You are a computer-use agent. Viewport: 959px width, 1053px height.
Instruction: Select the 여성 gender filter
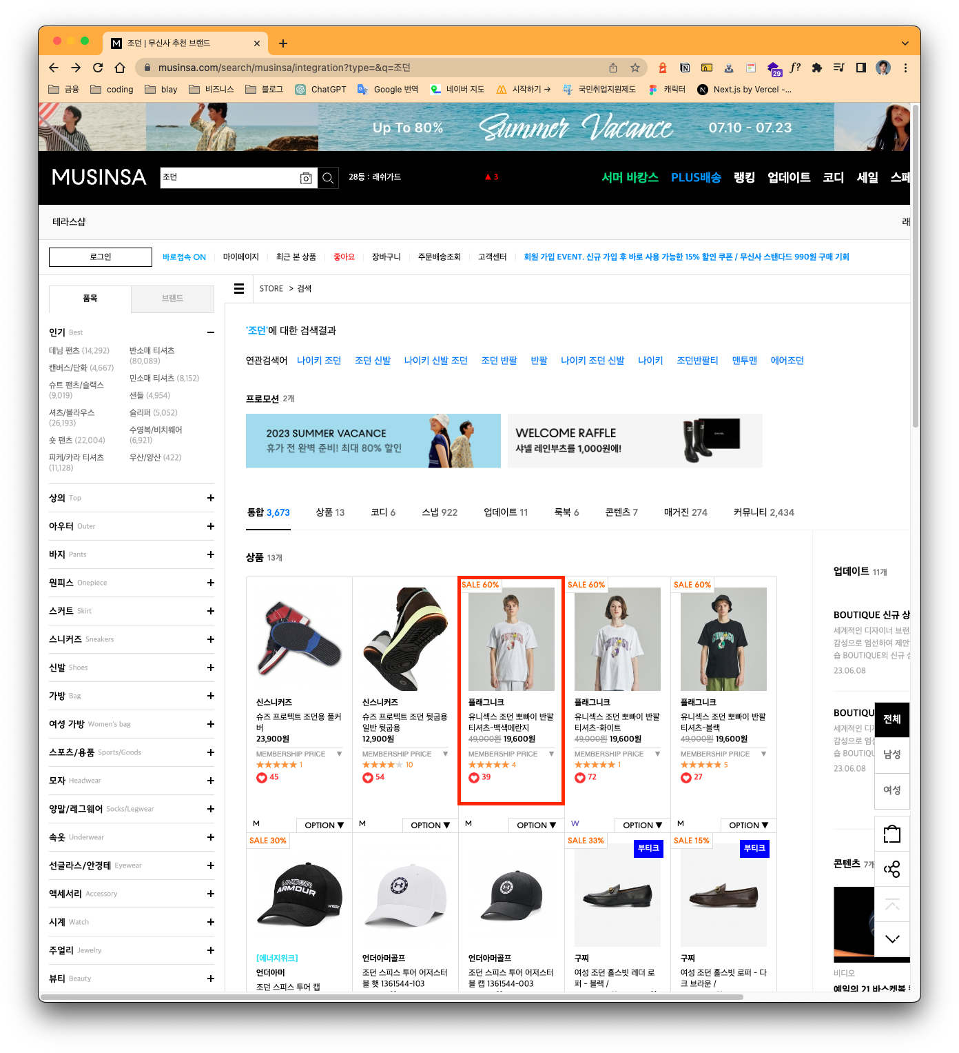click(892, 790)
